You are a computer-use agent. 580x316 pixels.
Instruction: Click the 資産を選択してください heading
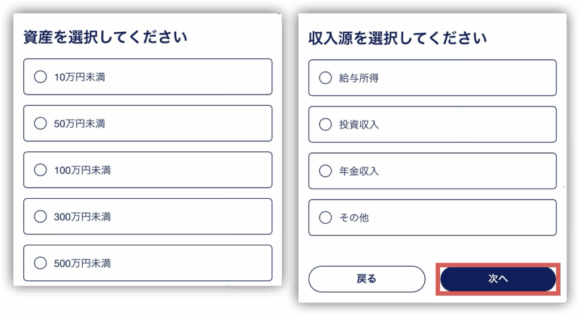pos(105,37)
